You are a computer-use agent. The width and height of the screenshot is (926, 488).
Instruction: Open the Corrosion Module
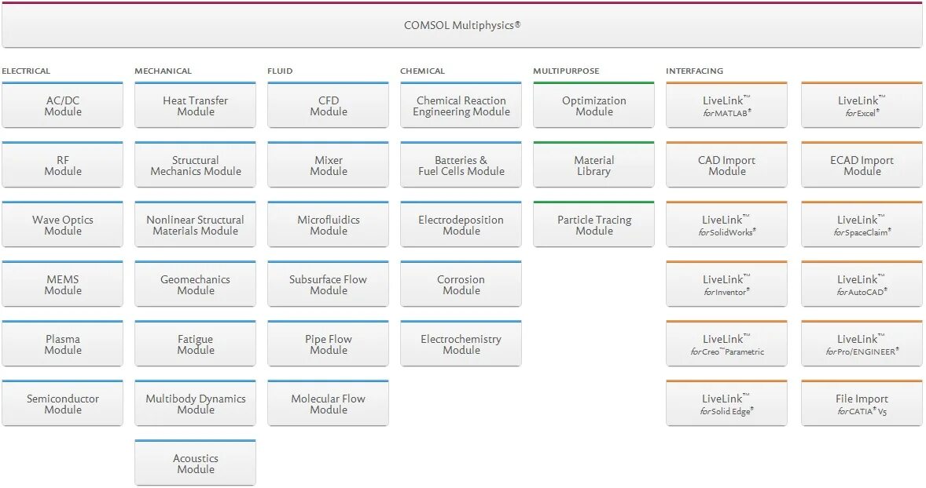461,283
